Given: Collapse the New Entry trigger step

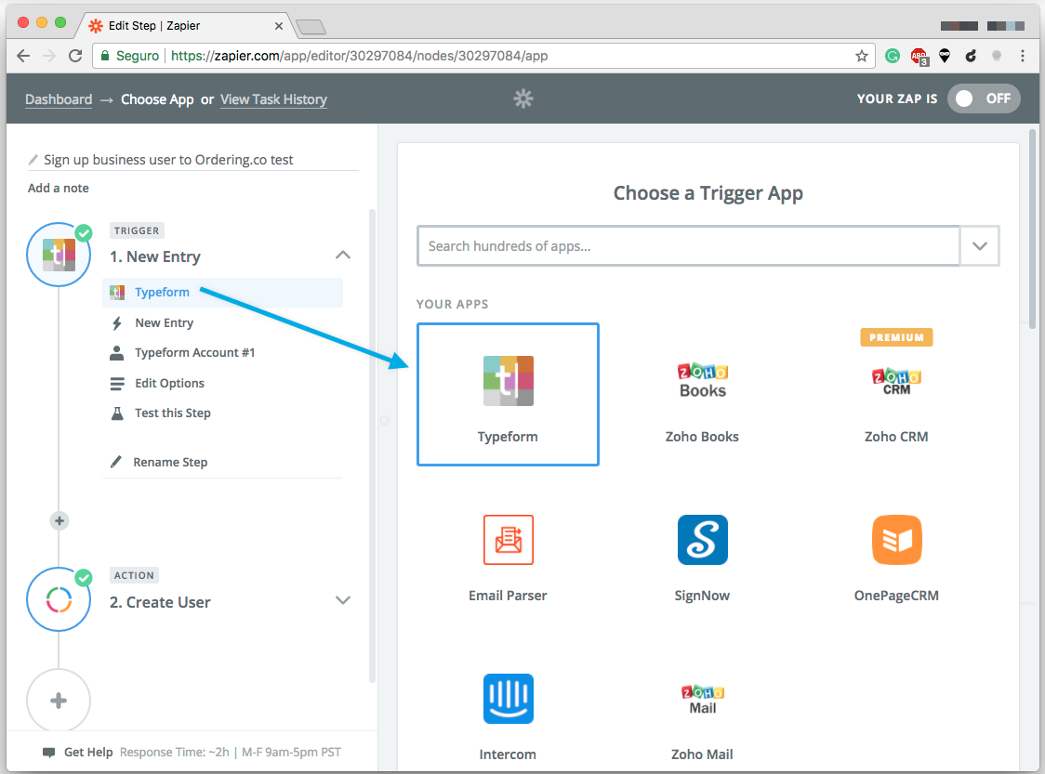Looking at the screenshot, I should tap(342, 256).
